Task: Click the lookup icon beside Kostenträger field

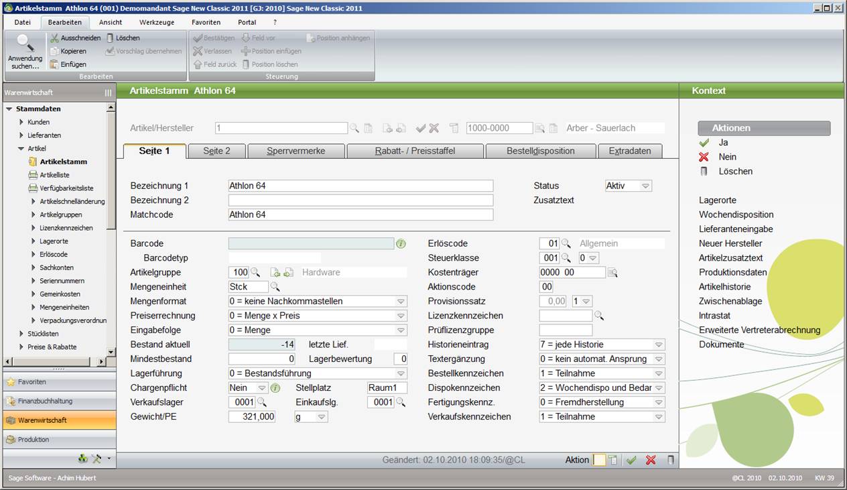Action: [612, 272]
